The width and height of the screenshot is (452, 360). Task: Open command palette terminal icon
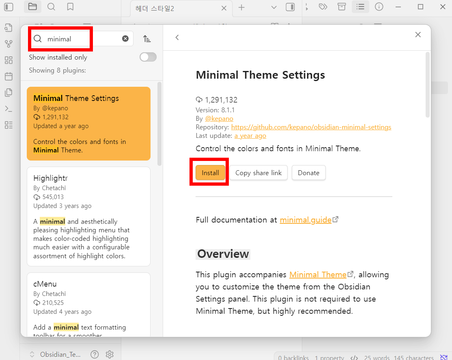coord(9,109)
